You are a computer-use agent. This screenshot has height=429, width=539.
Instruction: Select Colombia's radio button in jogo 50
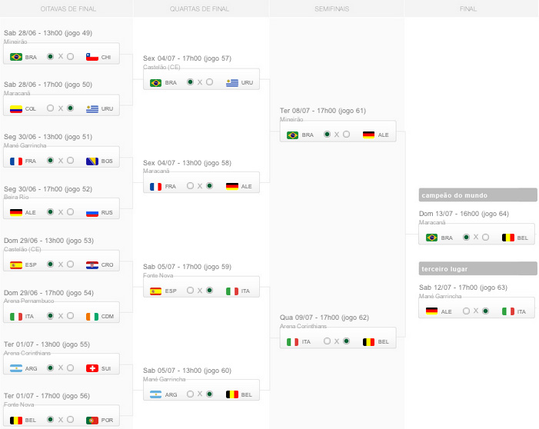click(x=51, y=108)
